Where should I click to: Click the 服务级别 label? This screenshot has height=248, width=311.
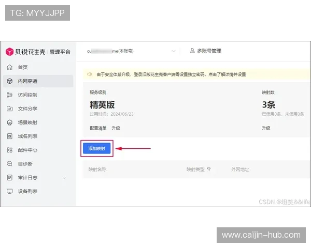(x=98, y=92)
